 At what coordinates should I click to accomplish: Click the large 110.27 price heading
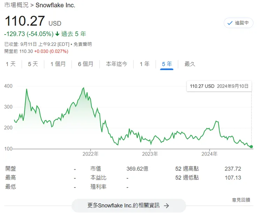point(25,21)
